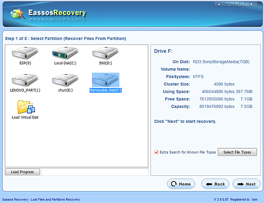Select the LENOVO_PART(1) drive icon

(x=25, y=80)
